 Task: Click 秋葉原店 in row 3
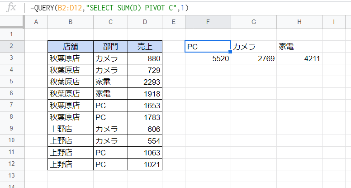71,58
